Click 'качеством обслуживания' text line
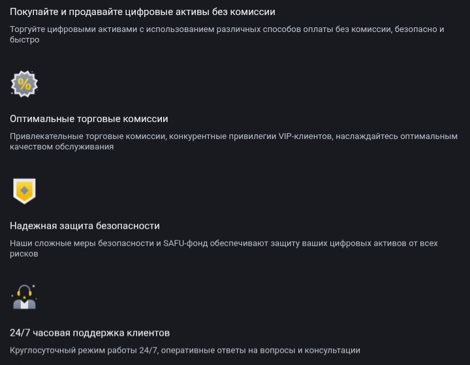 62,147
